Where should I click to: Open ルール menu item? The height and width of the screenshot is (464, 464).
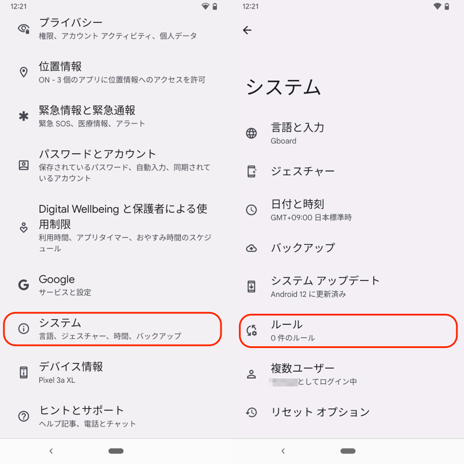click(348, 331)
